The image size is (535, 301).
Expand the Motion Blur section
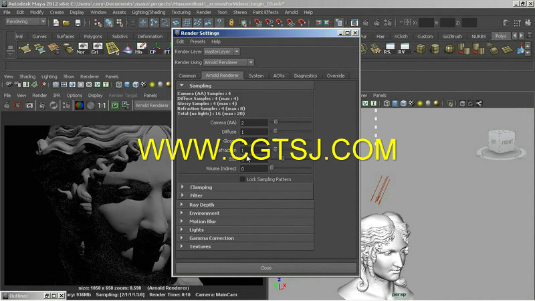[181, 221]
